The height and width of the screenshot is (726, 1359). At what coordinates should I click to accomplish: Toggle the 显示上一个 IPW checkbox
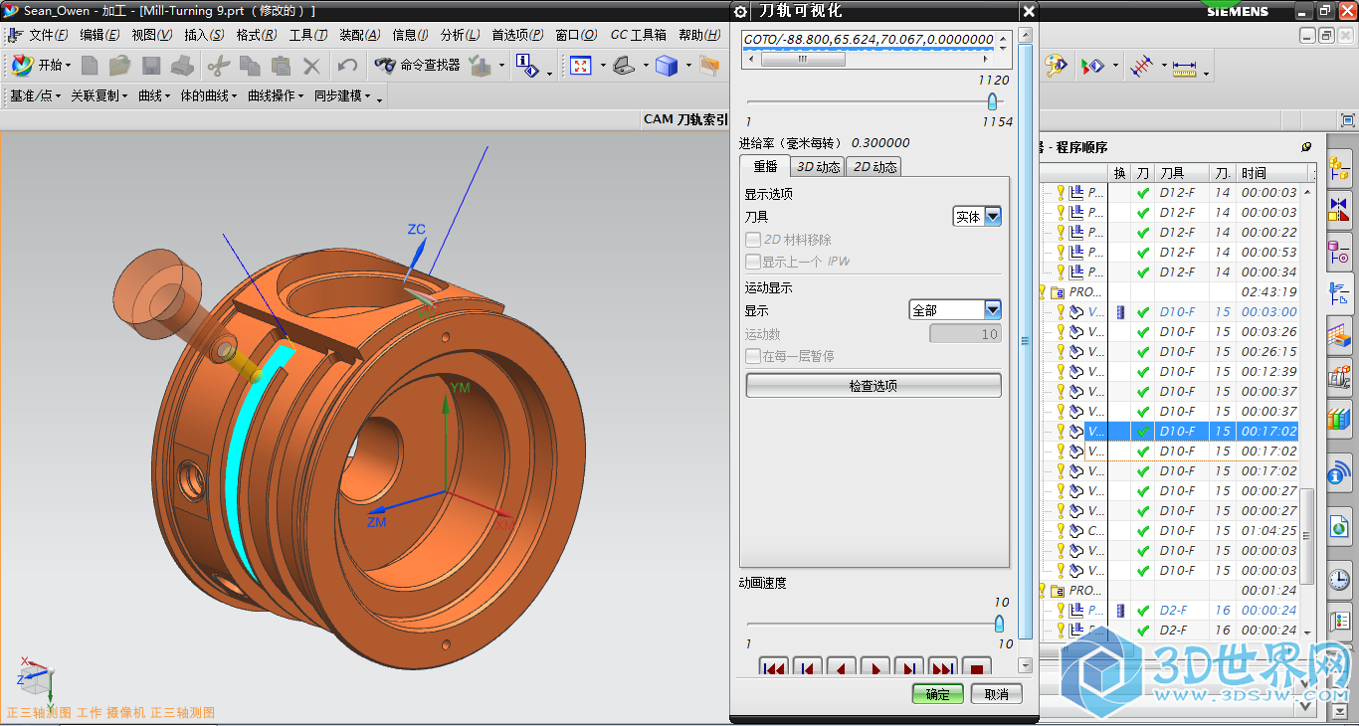coord(753,262)
